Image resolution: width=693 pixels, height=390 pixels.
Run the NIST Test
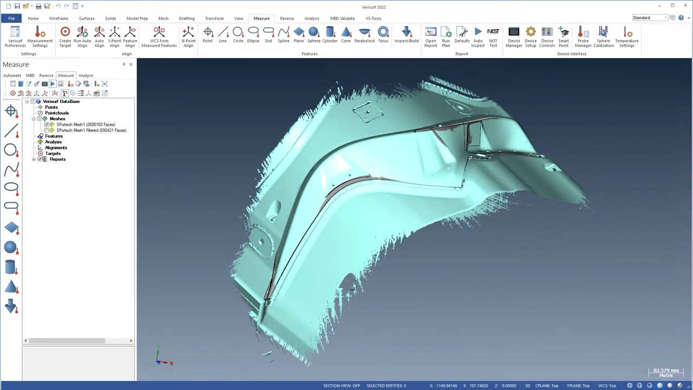pos(493,37)
